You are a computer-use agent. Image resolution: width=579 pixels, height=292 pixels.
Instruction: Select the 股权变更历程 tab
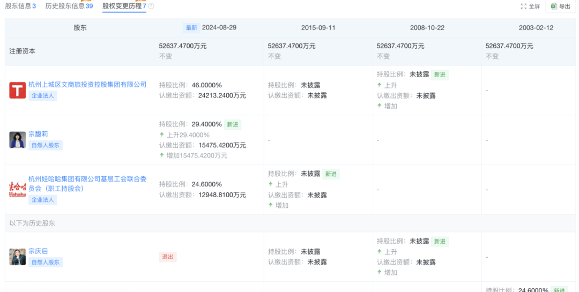click(x=124, y=6)
